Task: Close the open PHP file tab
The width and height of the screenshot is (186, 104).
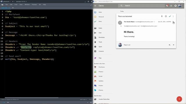Action: [x=9, y=8]
